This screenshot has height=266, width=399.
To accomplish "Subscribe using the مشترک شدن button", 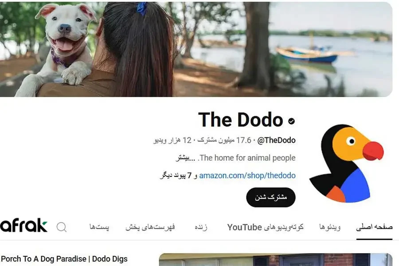I will 271,197.
